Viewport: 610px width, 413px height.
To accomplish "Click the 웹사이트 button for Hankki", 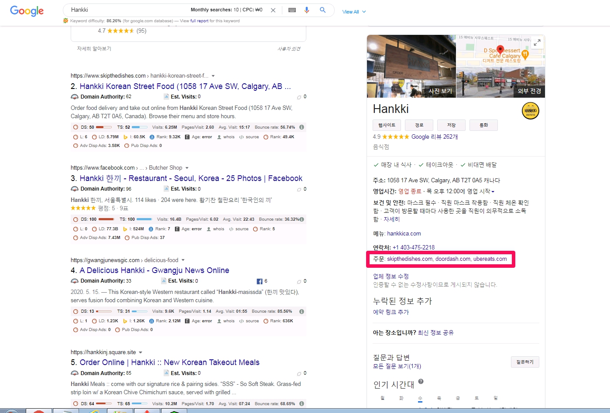I will 387,125.
